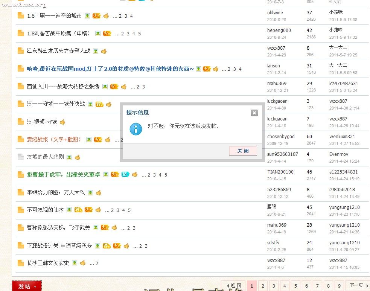Click the 精 digest icon on 拒曹操于虎牢 thread
Image resolution: width=370 pixels, height=291 pixels.
point(125,175)
